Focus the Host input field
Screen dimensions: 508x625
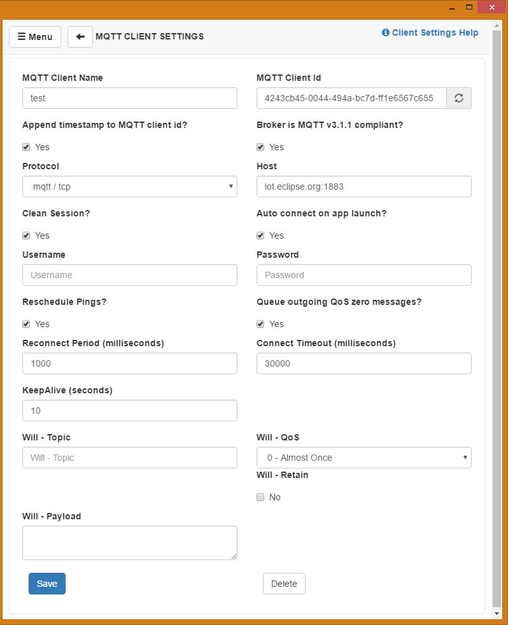(x=363, y=187)
